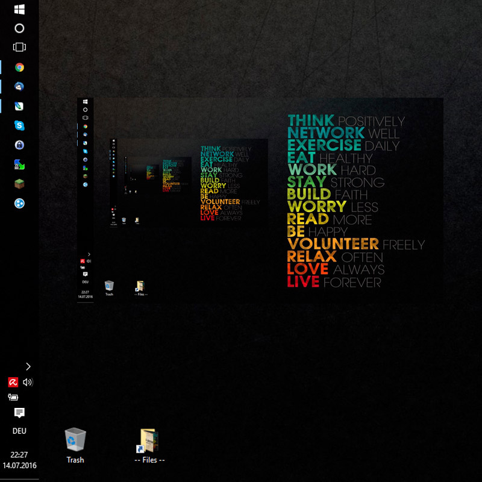Open Cortana search circle
This screenshot has width=482, height=482.
(x=19, y=28)
